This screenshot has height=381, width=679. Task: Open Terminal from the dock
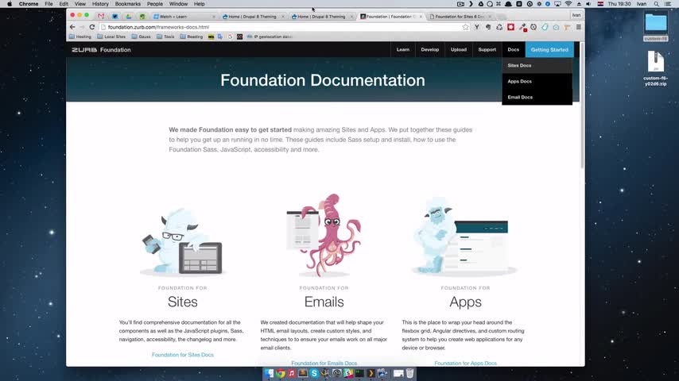tap(359, 373)
